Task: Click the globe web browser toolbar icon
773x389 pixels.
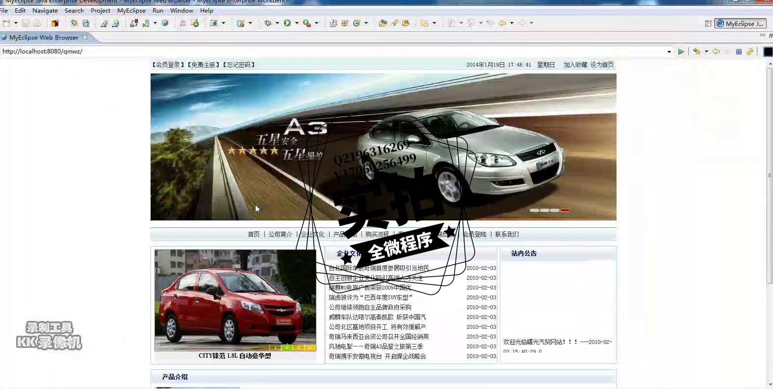Action: pos(165,23)
